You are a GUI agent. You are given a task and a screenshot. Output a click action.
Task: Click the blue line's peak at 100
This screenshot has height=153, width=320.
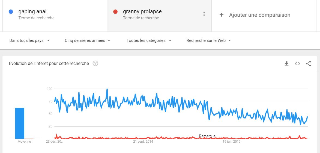pyautogui.click(x=107, y=89)
